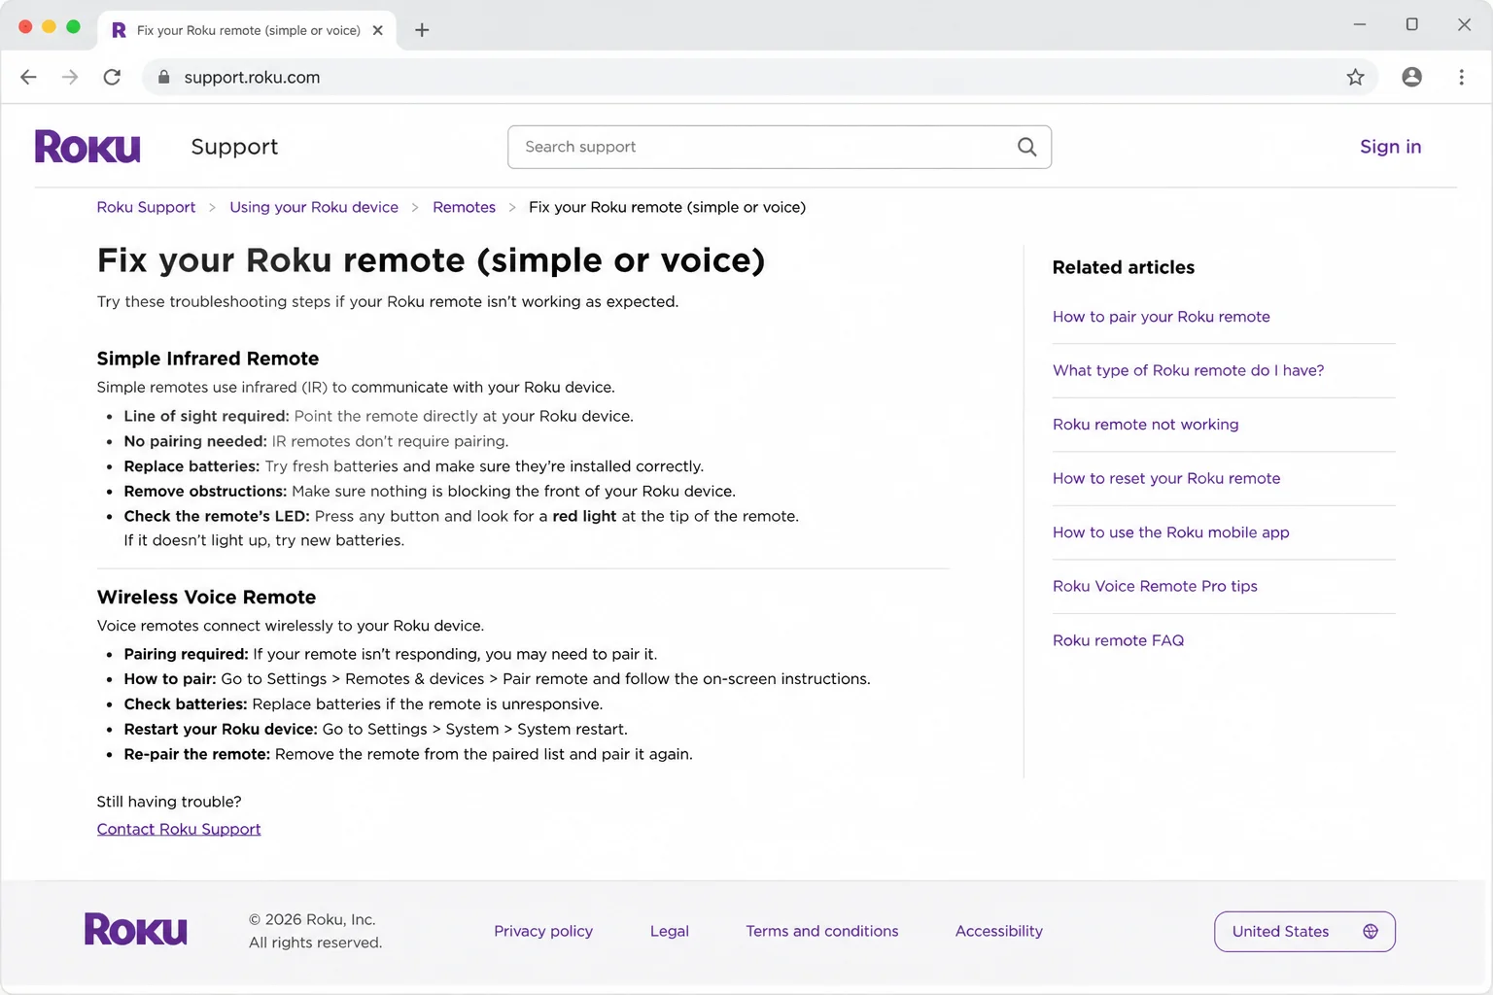Click the browser back arrow
The image size is (1493, 995).
28,77
